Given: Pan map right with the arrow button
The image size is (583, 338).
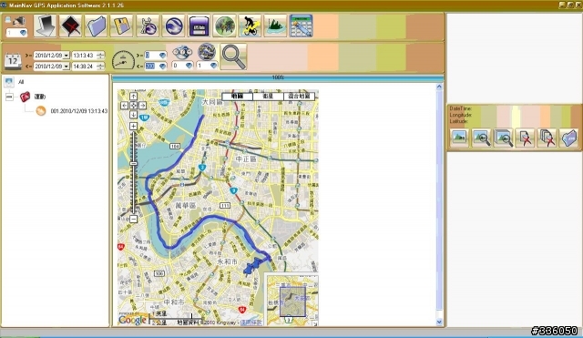Looking at the screenshot, I should (x=142, y=106).
